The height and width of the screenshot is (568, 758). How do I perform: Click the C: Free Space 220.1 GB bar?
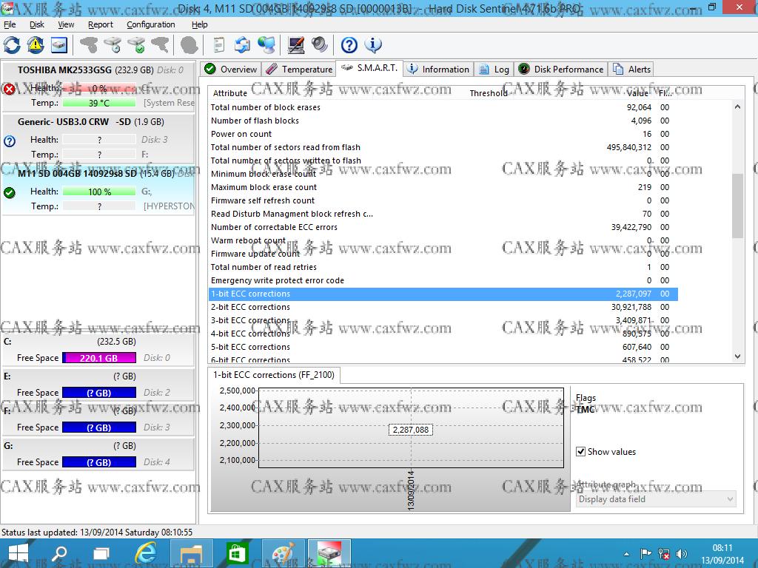pyautogui.click(x=99, y=358)
